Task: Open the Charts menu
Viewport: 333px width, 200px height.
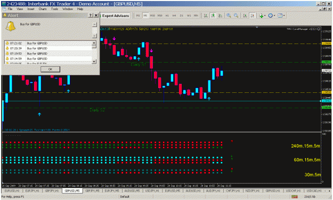Action: 43,9
